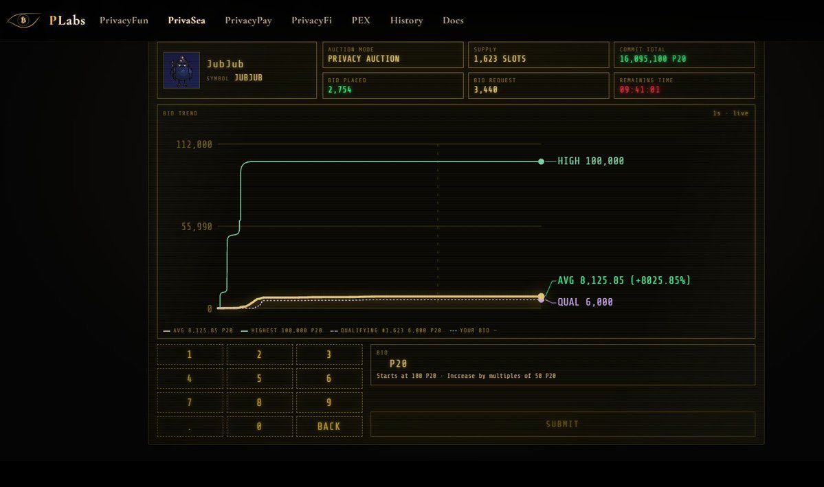Image resolution: width=824 pixels, height=487 pixels.
Task: Click the PRIVACY AUCTION mode value
Action: (x=364, y=59)
